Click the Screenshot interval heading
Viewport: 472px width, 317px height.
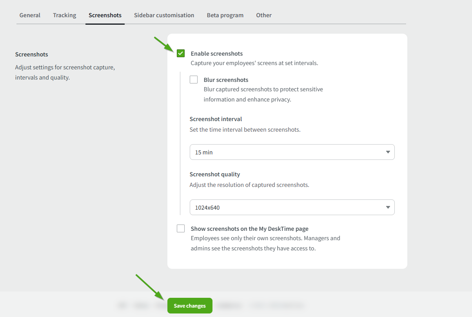tap(216, 119)
